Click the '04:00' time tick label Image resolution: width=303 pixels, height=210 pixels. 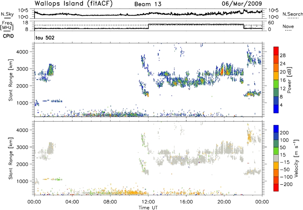(x=72, y=202)
